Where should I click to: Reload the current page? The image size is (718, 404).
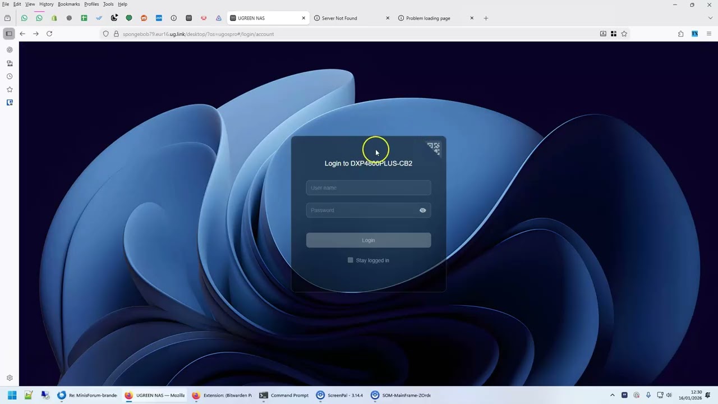pos(49,34)
